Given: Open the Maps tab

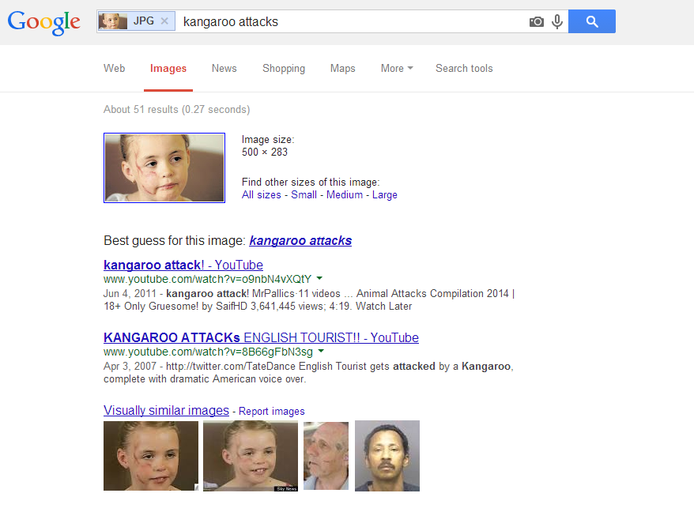Looking at the screenshot, I should pyautogui.click(x=342, y=68).
